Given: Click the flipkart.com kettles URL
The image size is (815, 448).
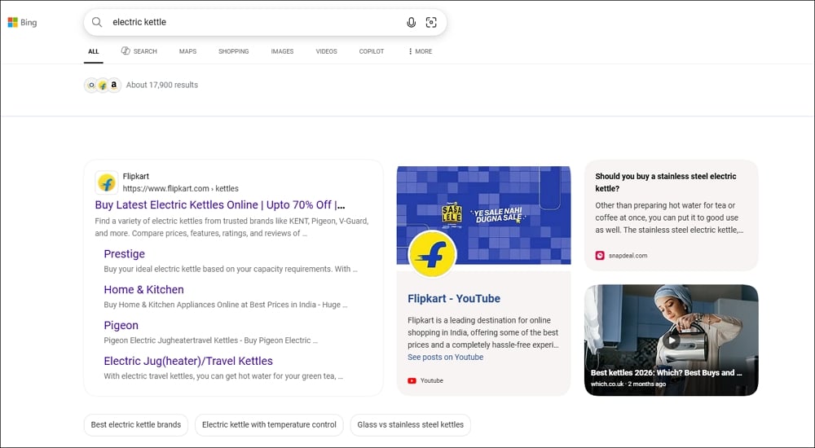Looking at the screenshot, I should pos(180,189).
